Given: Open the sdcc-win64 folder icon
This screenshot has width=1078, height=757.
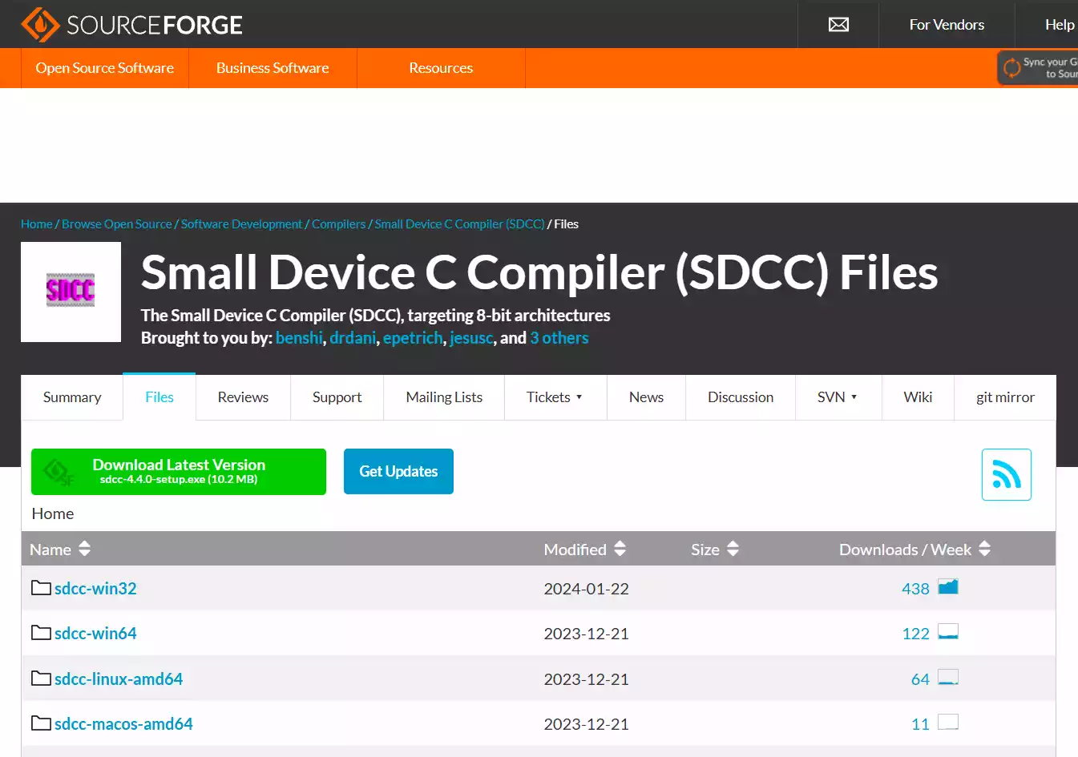Looking at the screenshot, I should pyautogui.click(x=41, y=633).
